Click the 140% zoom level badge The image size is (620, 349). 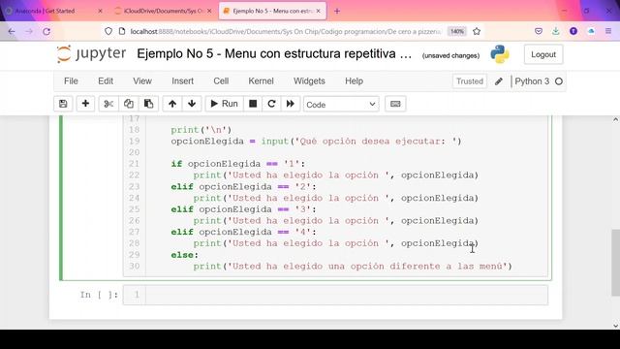(457, 31)
